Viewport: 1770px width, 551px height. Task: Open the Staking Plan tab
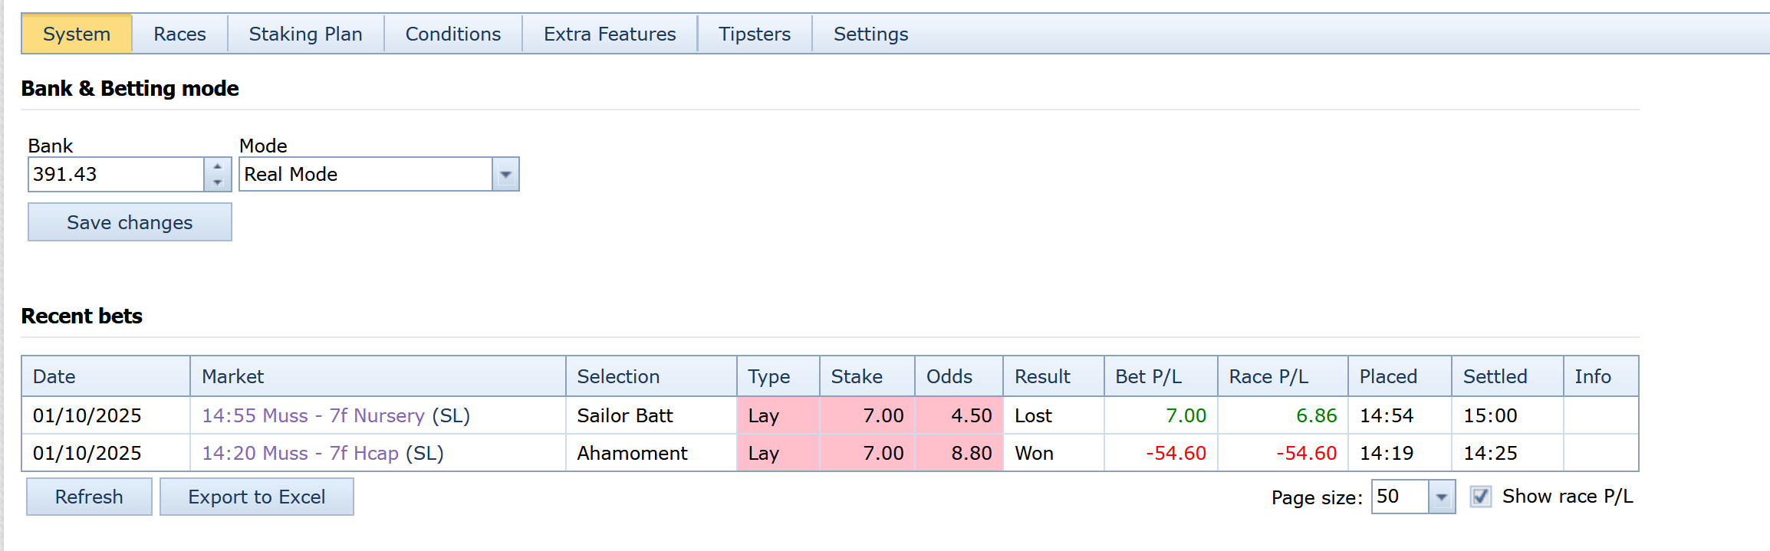[x=305, y=34]
